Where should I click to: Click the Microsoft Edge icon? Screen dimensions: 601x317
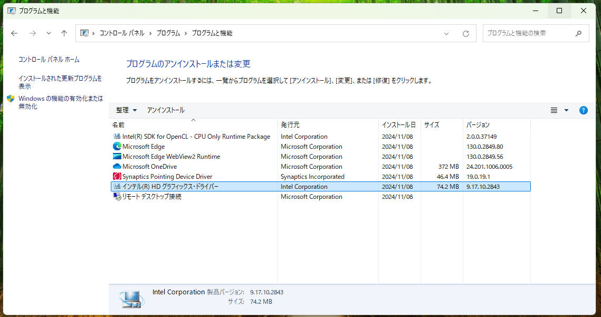pyautogui.click(x=117, y=147)
